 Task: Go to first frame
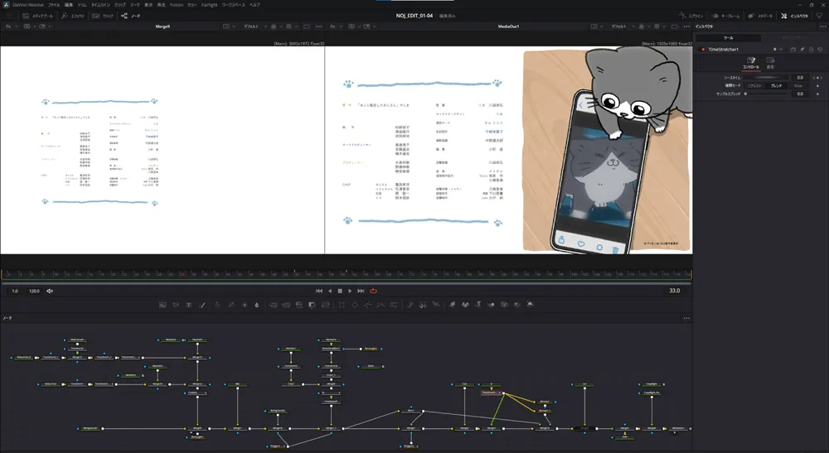pyautogui.click(x=319, y=291)
